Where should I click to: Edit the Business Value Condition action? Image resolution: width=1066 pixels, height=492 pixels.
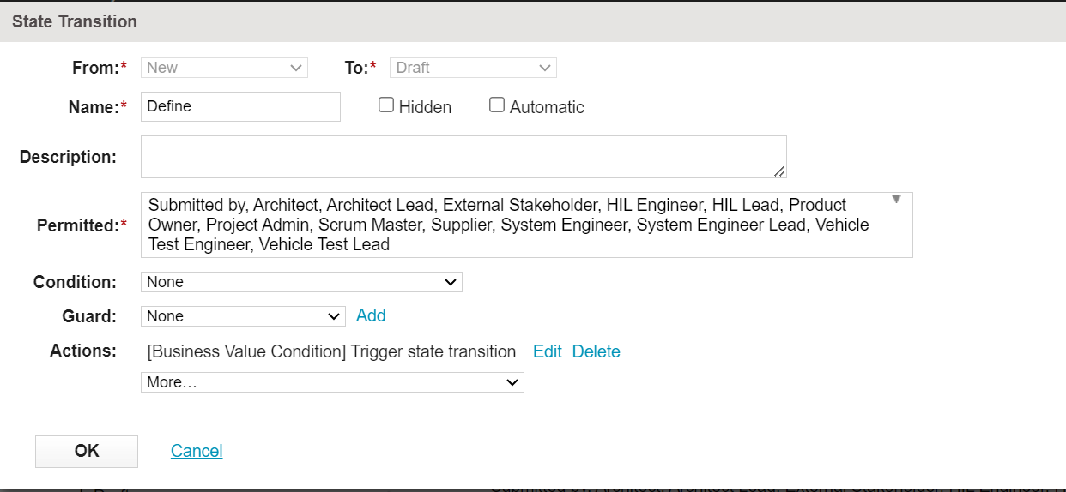[547, 351]
